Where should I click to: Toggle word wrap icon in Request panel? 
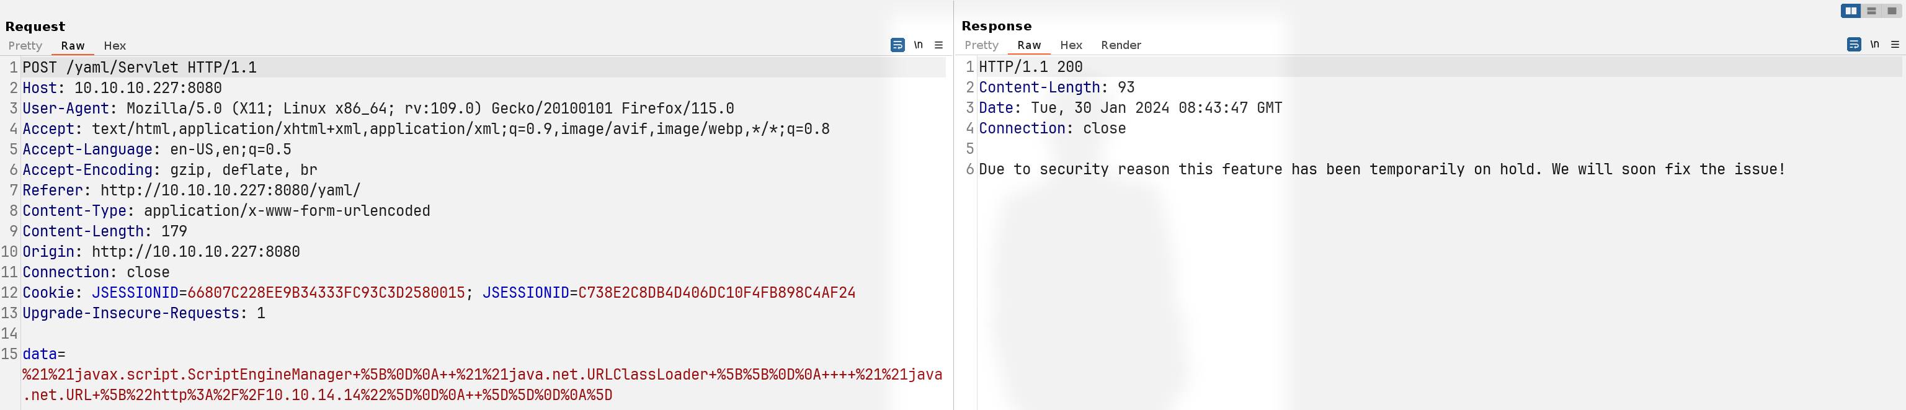[x=897, y=45]
